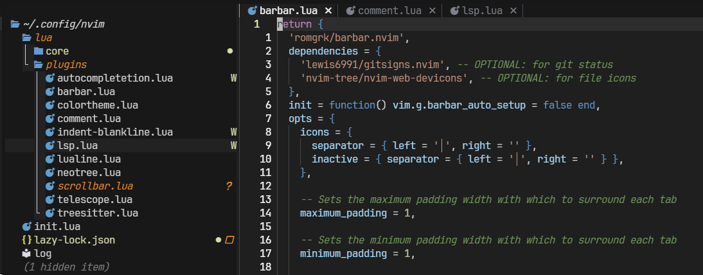Click the log file icon
The width and height of the screenshot is (703, 275).
[x=26, y=253]
